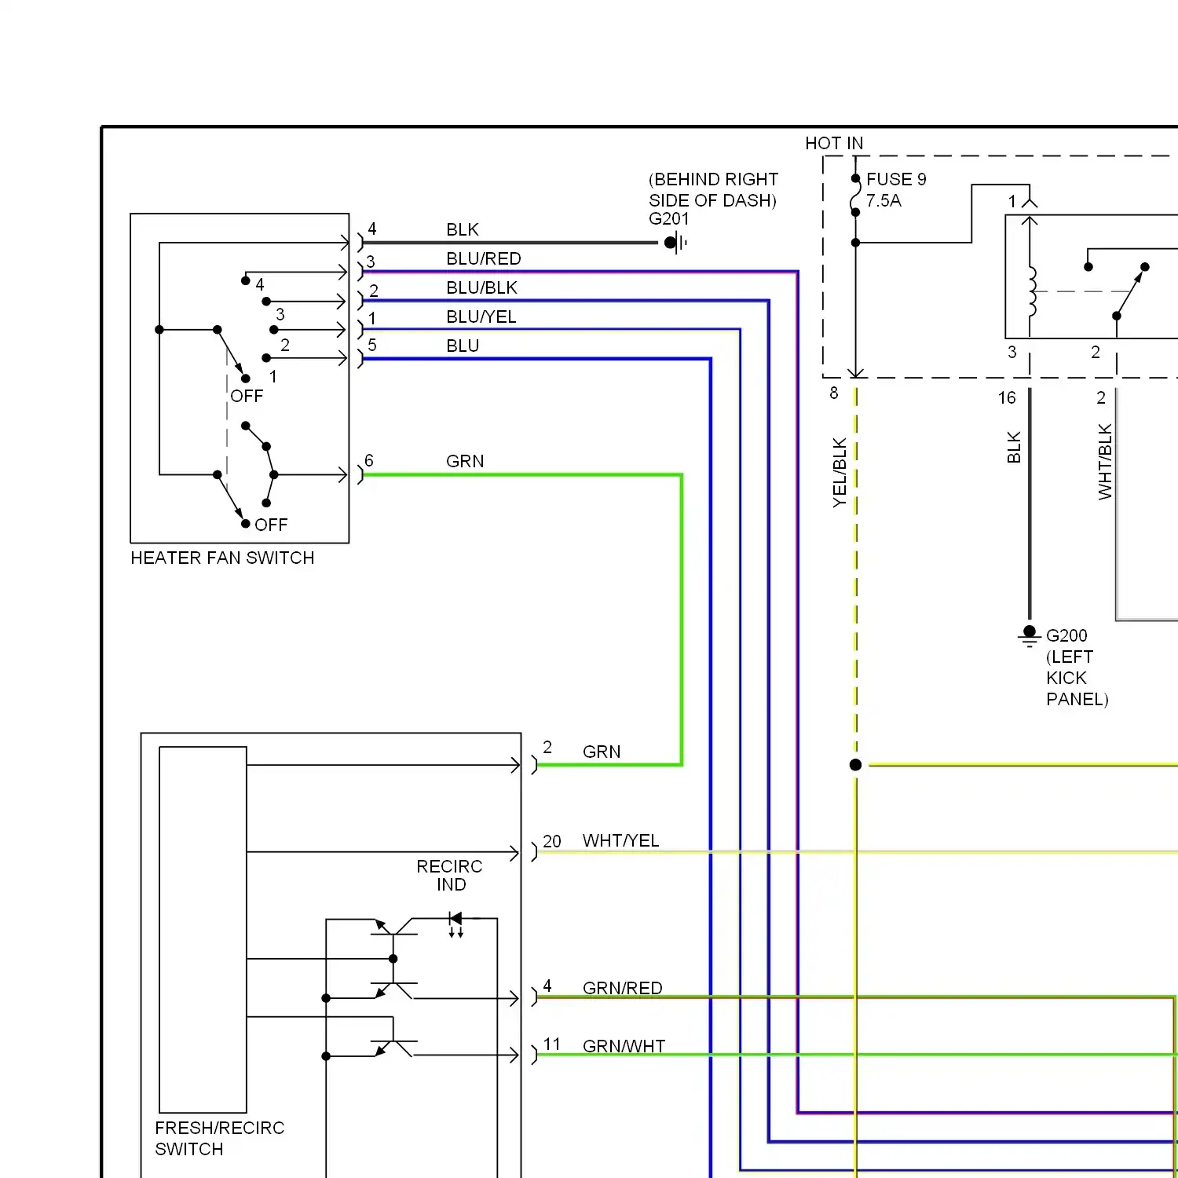The image size is (1178, 1178).
Task: Click the RECIRC IND LED diode symbol
Action: (x=455, y=924)
